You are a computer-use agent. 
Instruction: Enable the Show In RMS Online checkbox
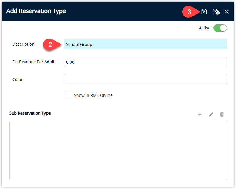[67, 95]
